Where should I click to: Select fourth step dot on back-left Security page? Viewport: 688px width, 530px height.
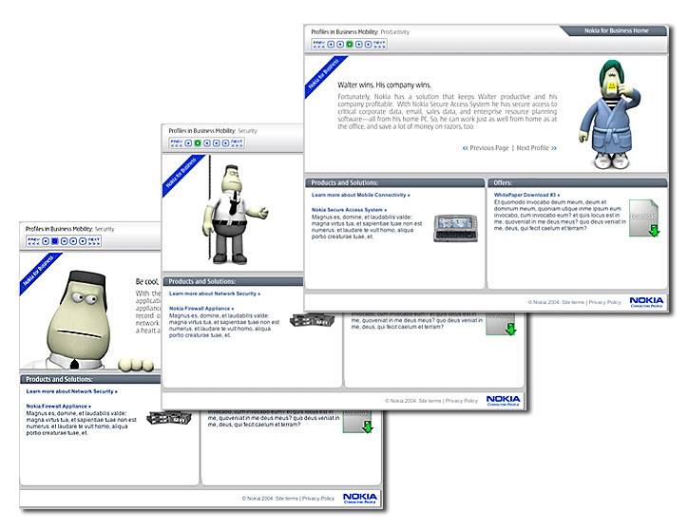[x=73, y=241]
